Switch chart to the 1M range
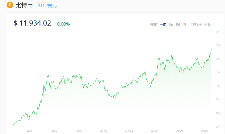Image resolution: width=225 pixels, height=134 pixels. pos(178,24)
